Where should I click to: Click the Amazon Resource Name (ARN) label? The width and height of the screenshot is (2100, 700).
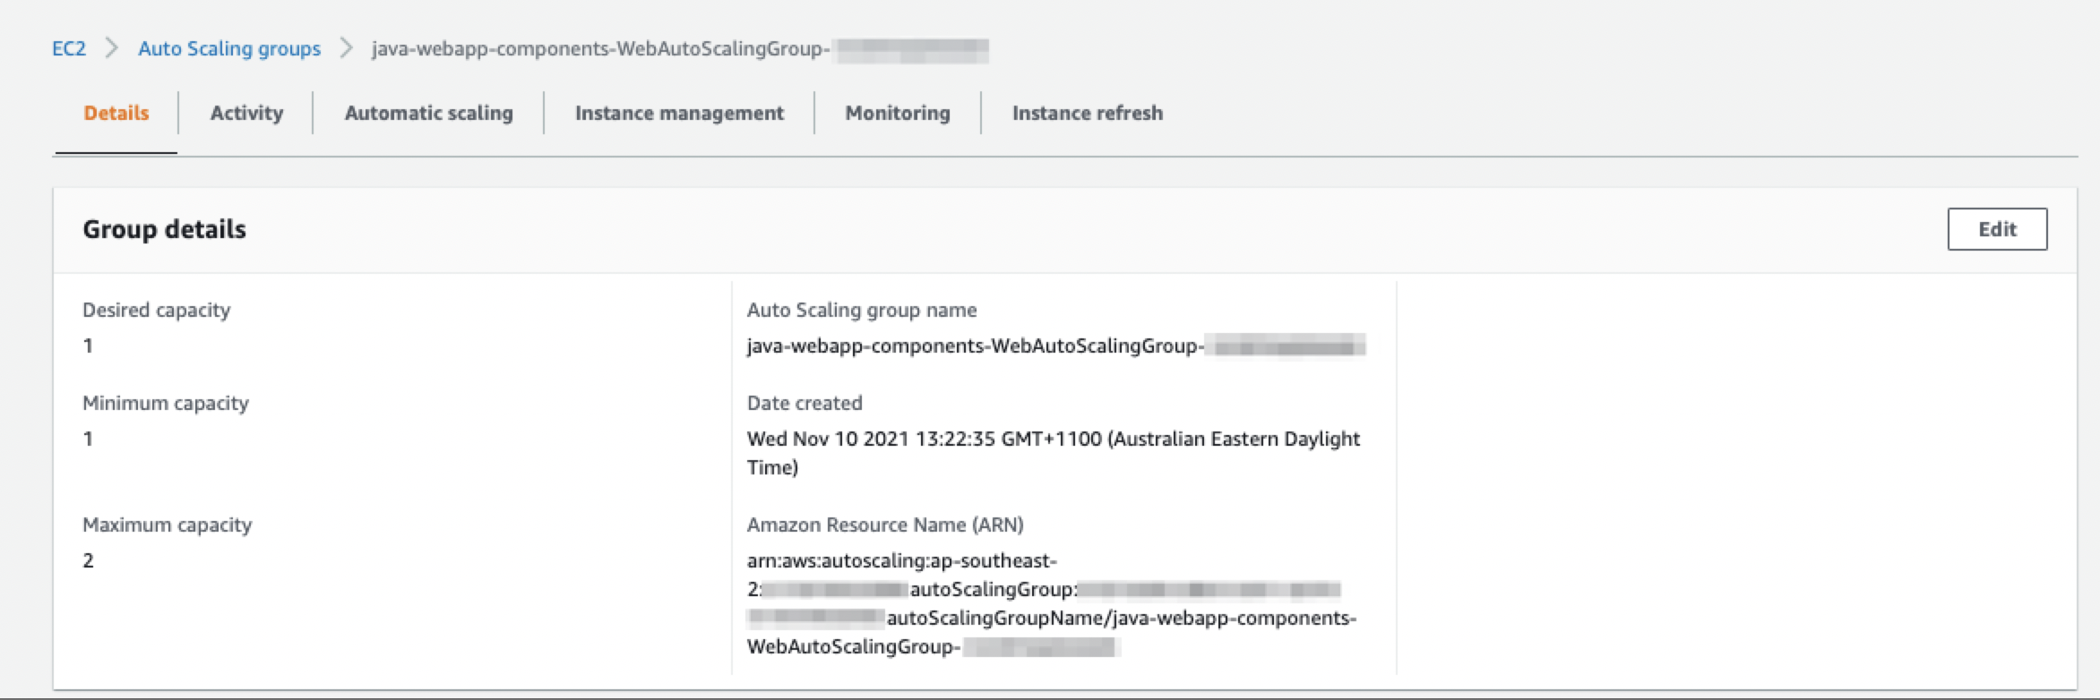pyautogui.click(x=885, y=525)
